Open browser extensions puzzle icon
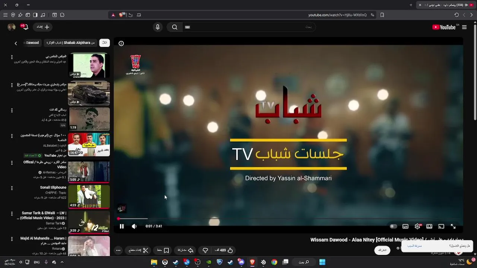Image resolution: width=477 pixels, height=268 pixels. tap(62, 15)
